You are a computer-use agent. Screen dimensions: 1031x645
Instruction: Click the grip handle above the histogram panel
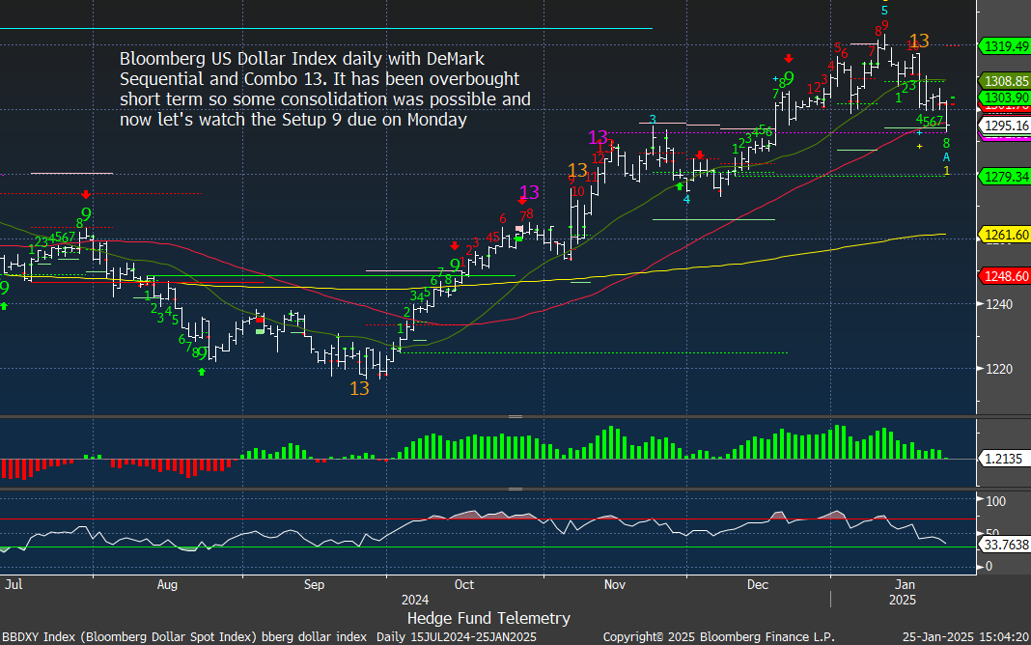[515, 417]
